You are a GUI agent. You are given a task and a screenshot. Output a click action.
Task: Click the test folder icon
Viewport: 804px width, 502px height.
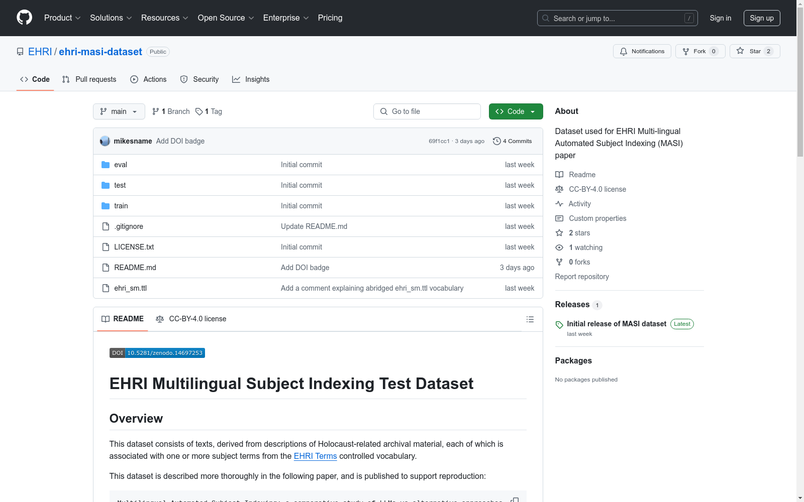pyautogui.click(x=106, y=185)
